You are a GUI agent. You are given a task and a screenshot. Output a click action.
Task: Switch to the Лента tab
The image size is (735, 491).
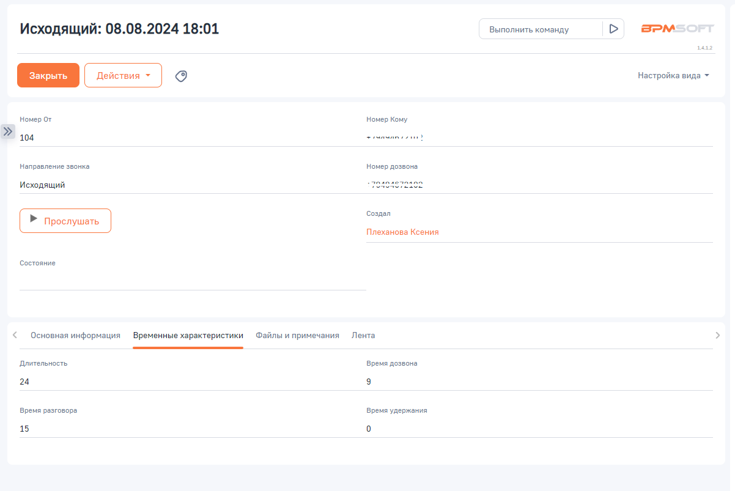click(363, 335)
